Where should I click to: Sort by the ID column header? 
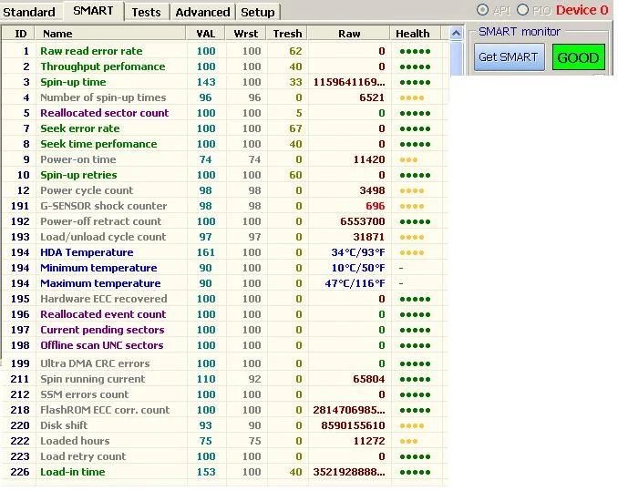20,34
